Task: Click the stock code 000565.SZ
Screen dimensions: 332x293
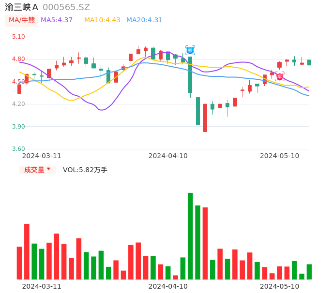Action: point(66,7)
